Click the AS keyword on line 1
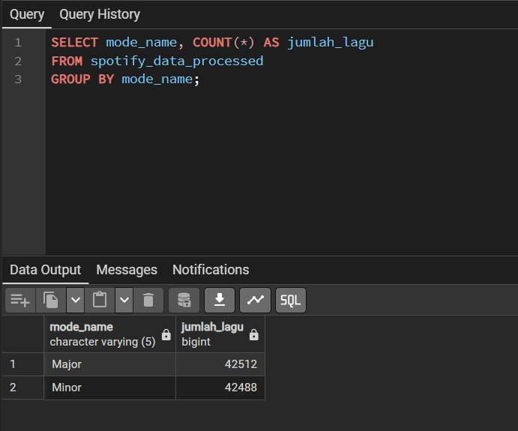Image resolution: width=518 pixels, height=431 pixels. [271, 43]
